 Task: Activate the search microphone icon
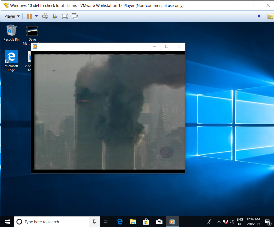[x=94, y=222]
